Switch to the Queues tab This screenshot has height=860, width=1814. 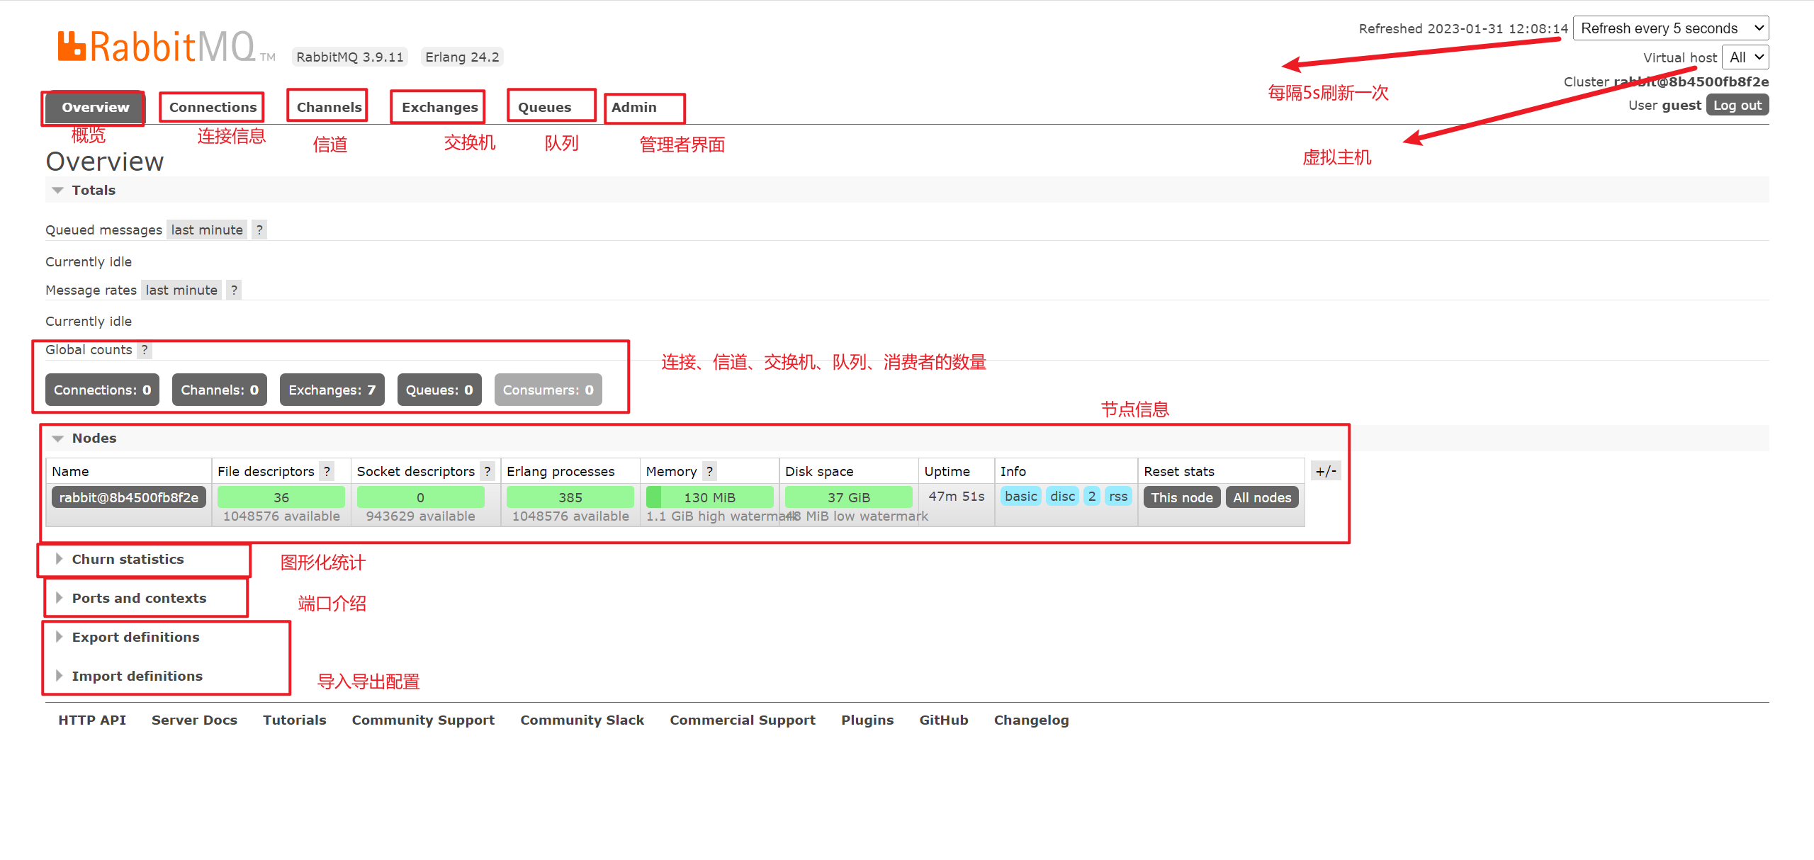[544, 107]
